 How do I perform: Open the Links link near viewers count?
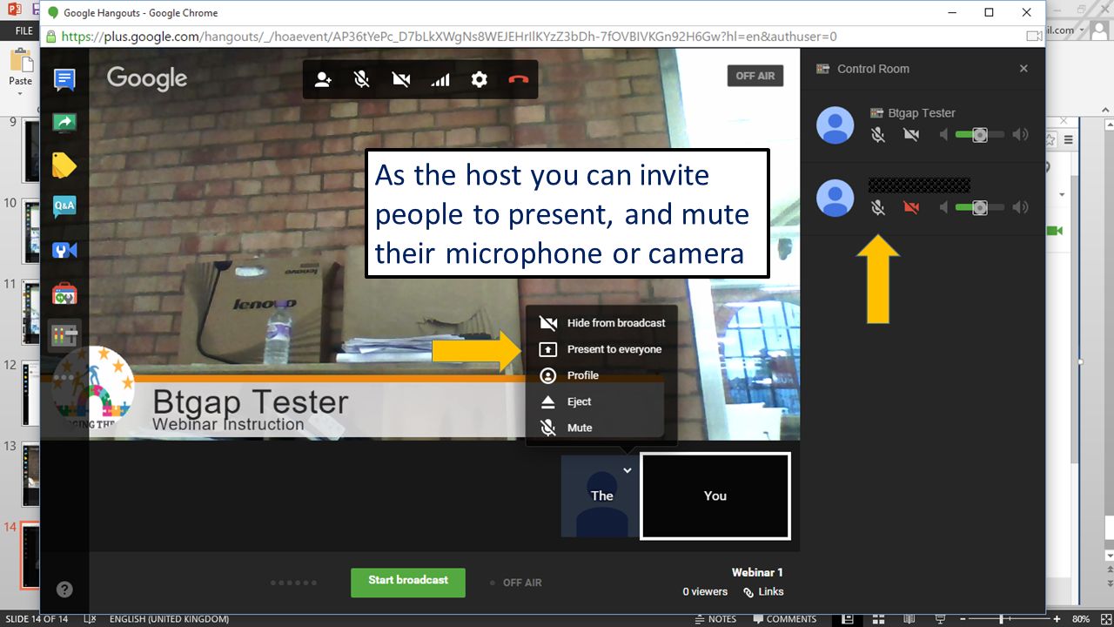(x=763, y=592)
